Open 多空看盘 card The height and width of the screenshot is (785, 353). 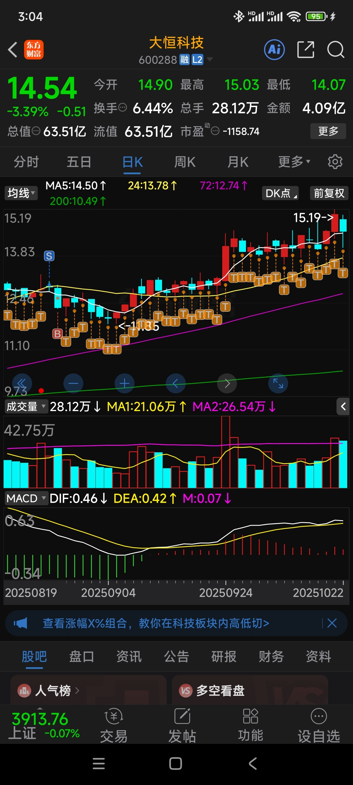point(250,690)
